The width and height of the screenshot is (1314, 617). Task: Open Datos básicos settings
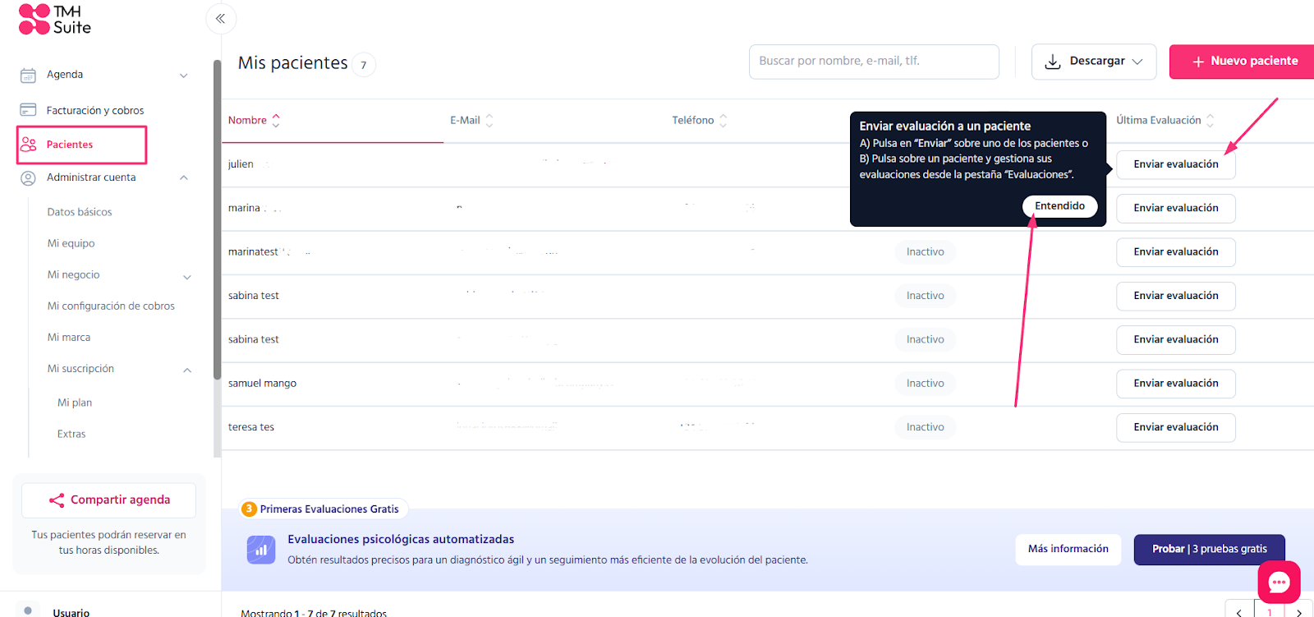click(80, 212)
